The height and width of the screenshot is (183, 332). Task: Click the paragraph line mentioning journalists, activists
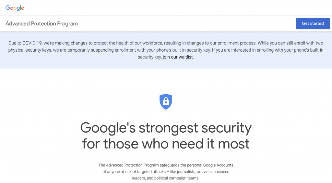(166, 172)
